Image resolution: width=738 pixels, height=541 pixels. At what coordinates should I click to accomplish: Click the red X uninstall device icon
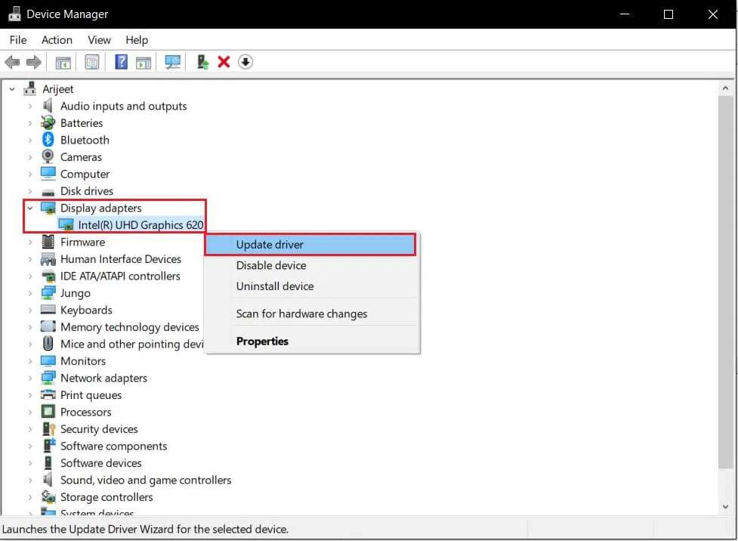coord(224,62)
